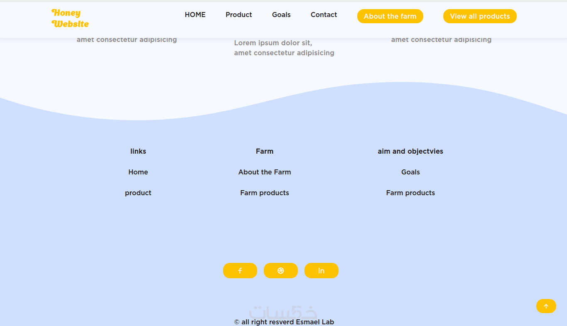Viewport: 567px width, 326px height.
Task: Select Contact in the navigation bar
Action: point(324,15)
